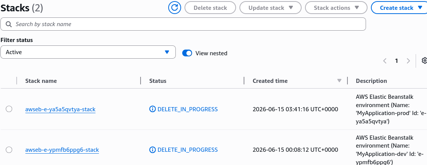This screenshot has height=165, width=427.
Task: Select radio for awseb-e-ya5a5qvtya-stack
Action: [9, 109]
